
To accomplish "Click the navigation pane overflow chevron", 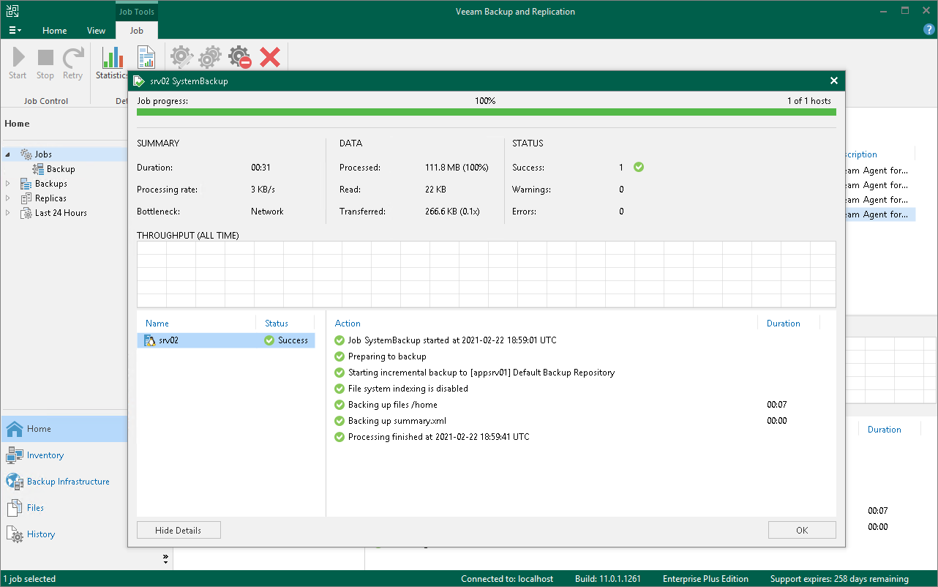I will point(166,559).
